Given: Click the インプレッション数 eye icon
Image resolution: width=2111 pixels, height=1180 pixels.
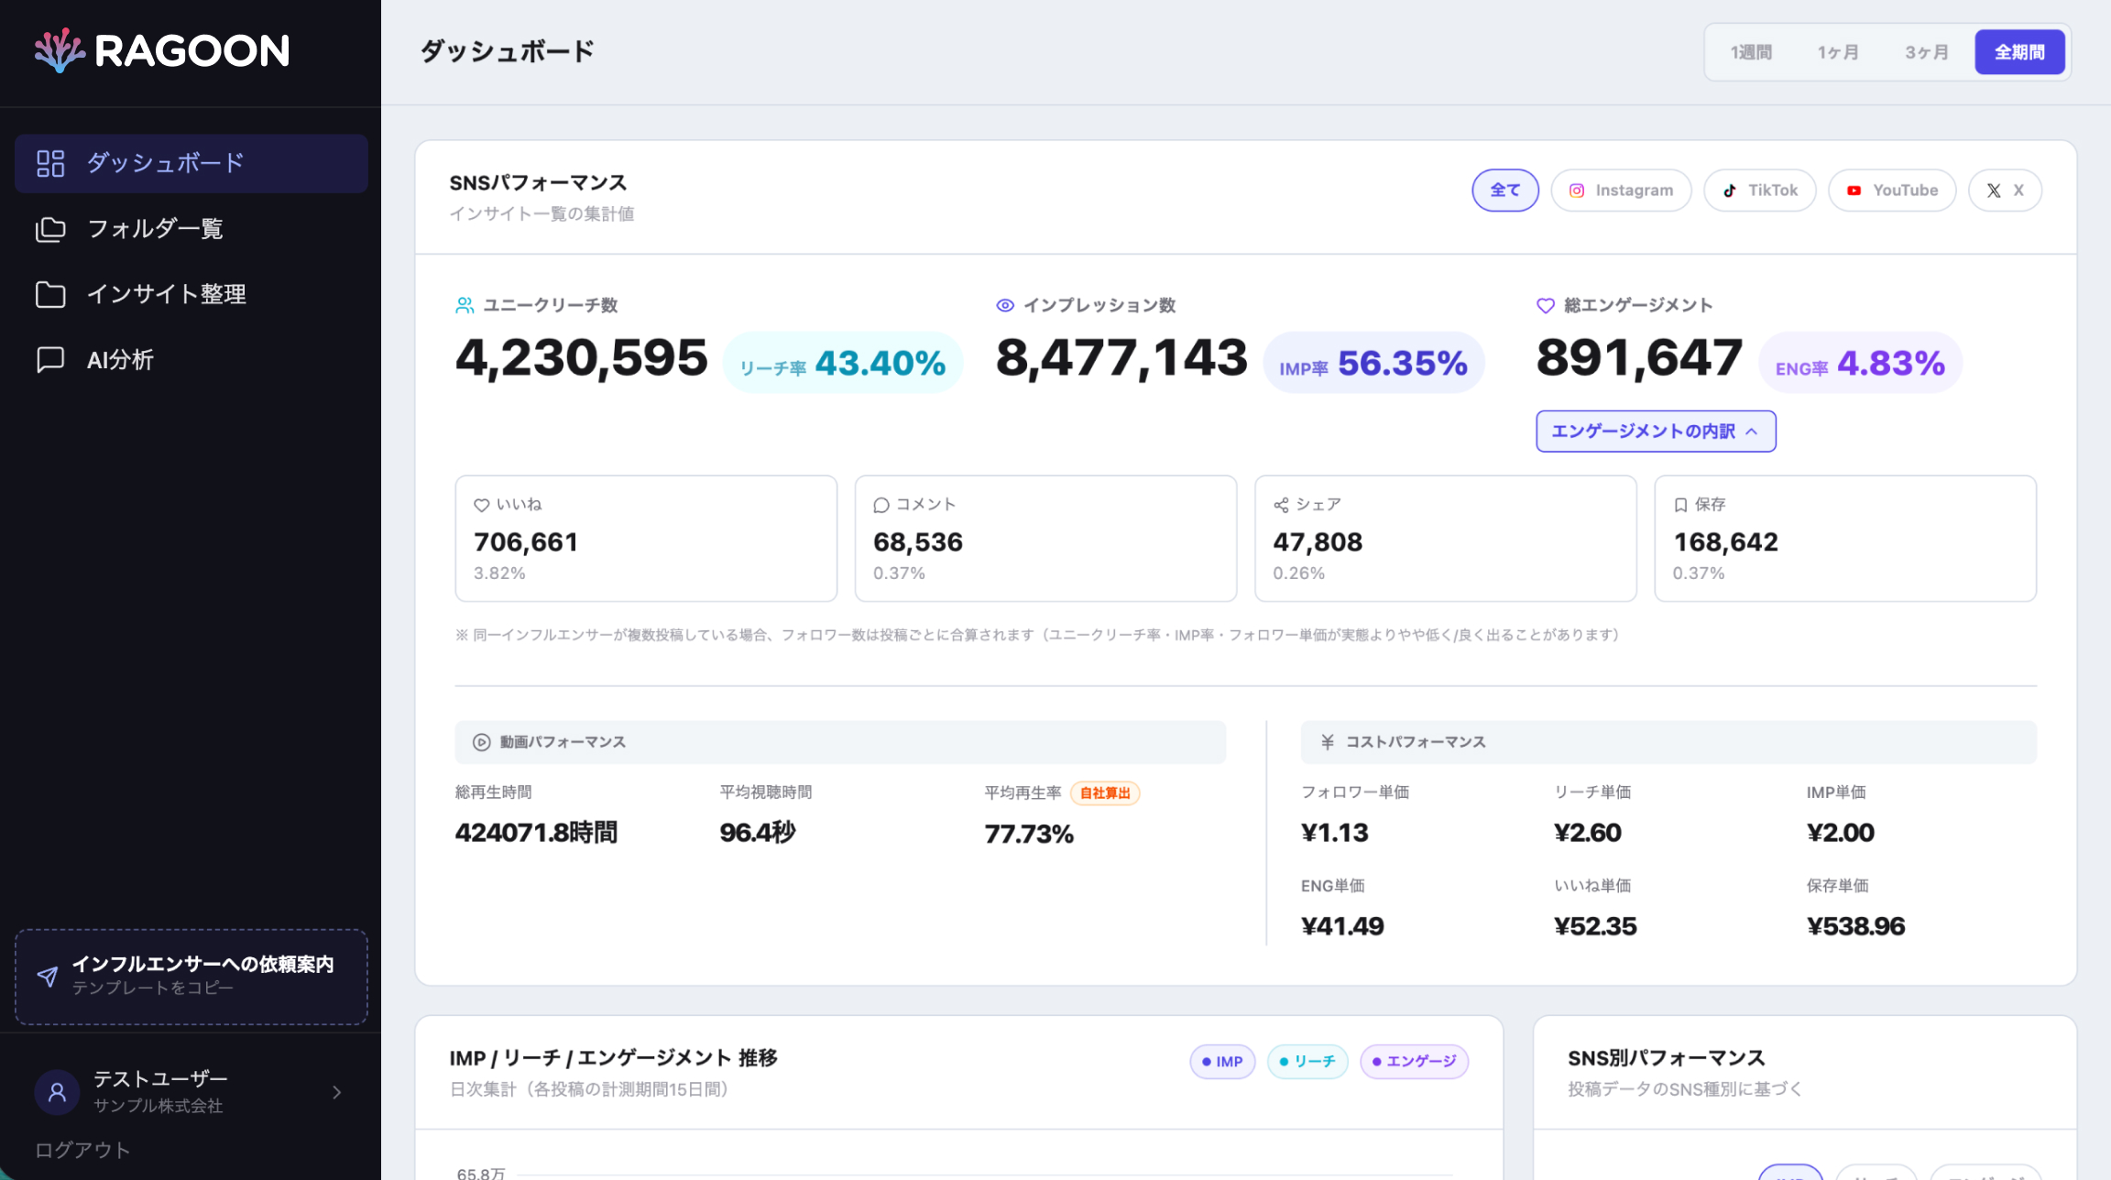Looking at the screenshot, I should (x=1005, y=305).
